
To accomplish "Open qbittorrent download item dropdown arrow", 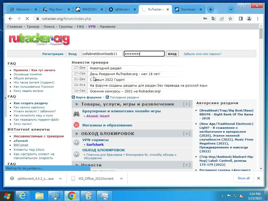I will point(60,178).
